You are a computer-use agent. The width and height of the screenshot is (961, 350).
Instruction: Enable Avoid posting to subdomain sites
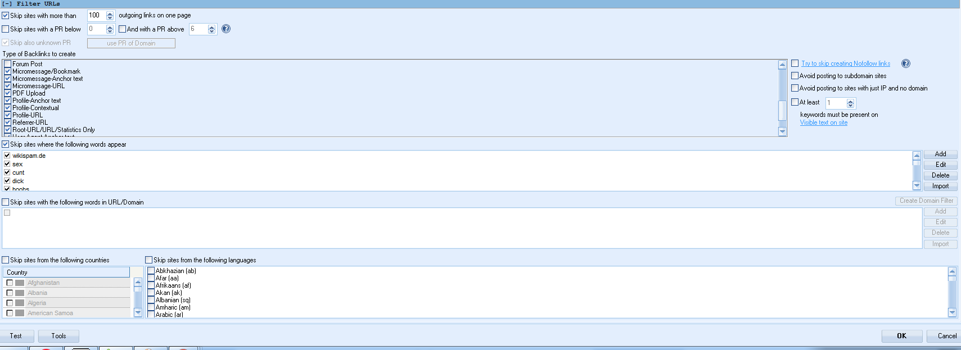(795, 76)
